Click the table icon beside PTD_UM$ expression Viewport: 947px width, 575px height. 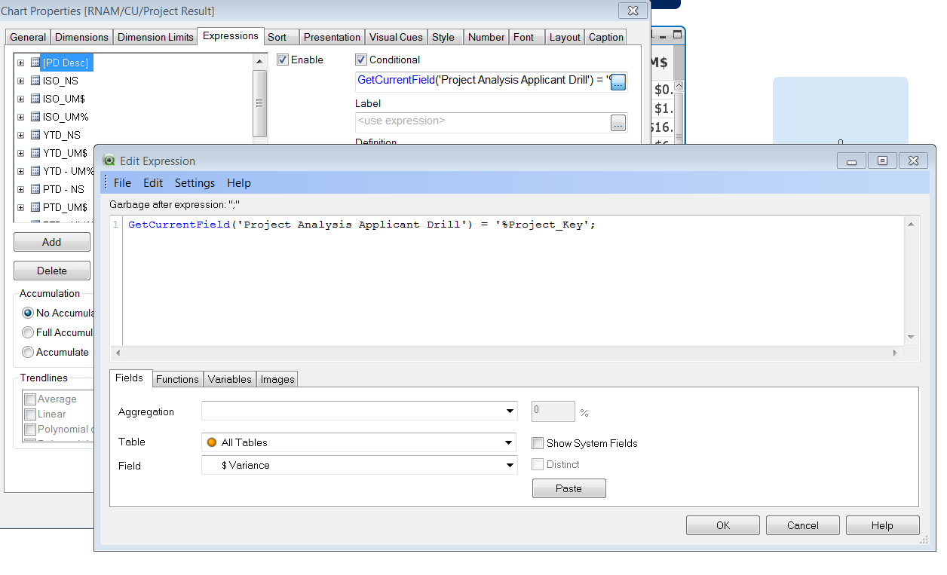pos(35,207)
